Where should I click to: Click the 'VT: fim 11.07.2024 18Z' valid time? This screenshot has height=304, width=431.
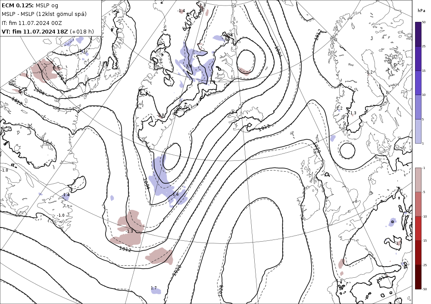pos(34,31)
